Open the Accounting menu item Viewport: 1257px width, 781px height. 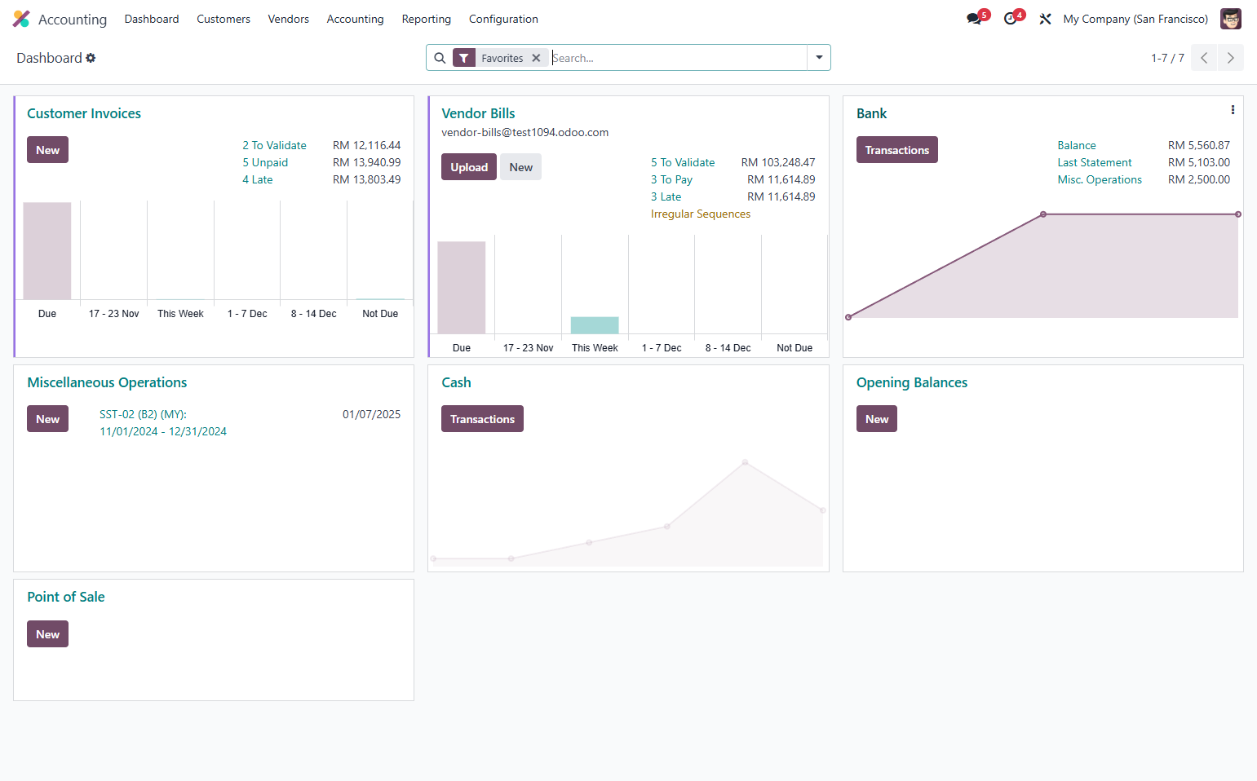pyautogui.click(x=355, y=19)
